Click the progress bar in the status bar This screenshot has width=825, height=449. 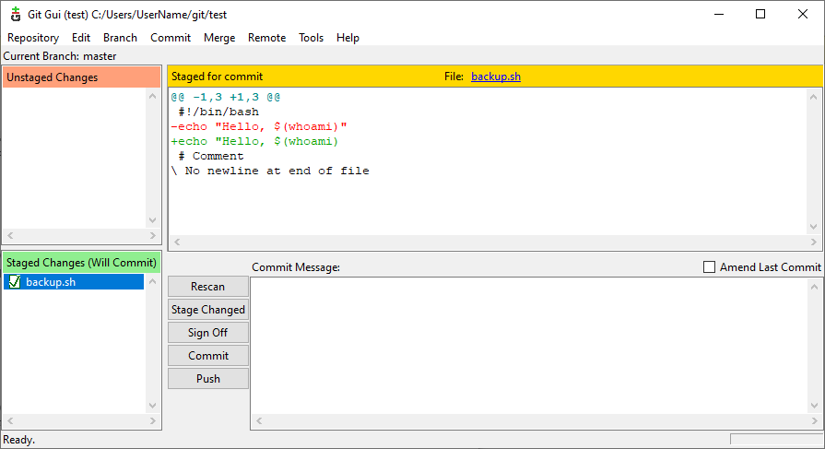tap(776, 440)
